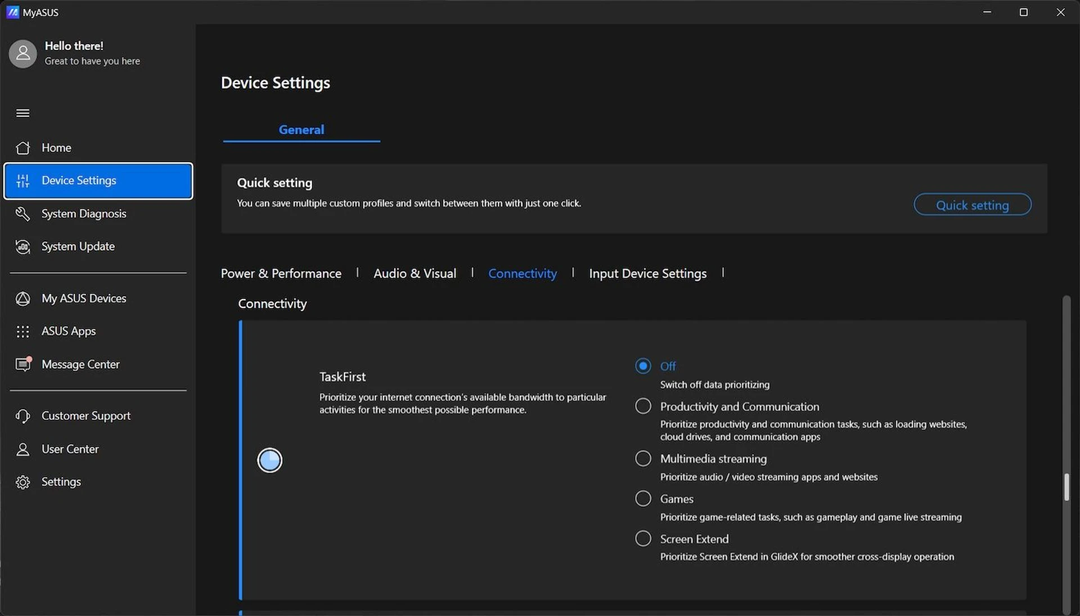This screenshot has width=1080, height=616.
Task: Click the user avatar icon
Action: [22, 53]
